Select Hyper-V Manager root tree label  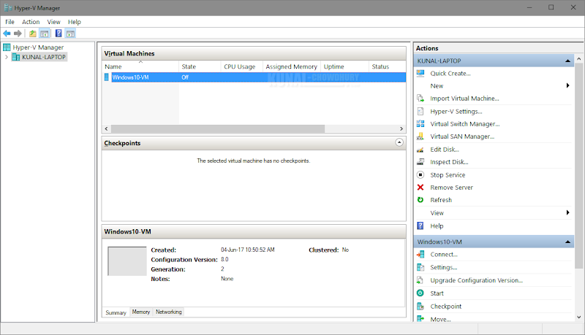[x=38, y=47]
